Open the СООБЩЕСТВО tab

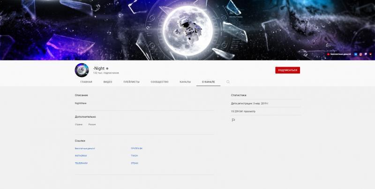[x=159, y=82]
